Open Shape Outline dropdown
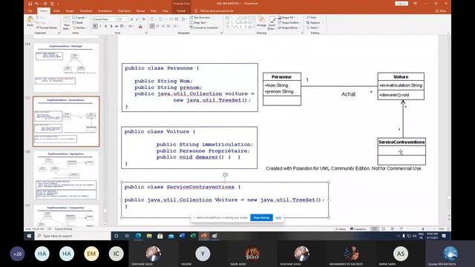 tap(289, 22)
